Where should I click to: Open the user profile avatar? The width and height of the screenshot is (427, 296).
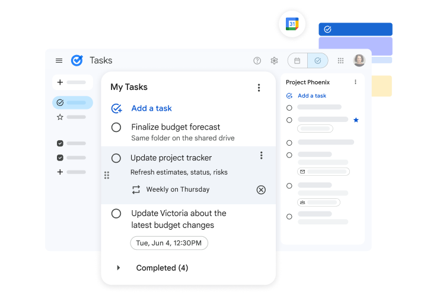pyautogui.click(x=359, y=60)
